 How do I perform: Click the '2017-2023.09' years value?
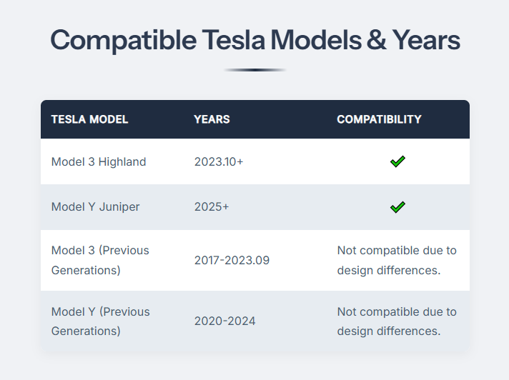(x=232, y=260)
